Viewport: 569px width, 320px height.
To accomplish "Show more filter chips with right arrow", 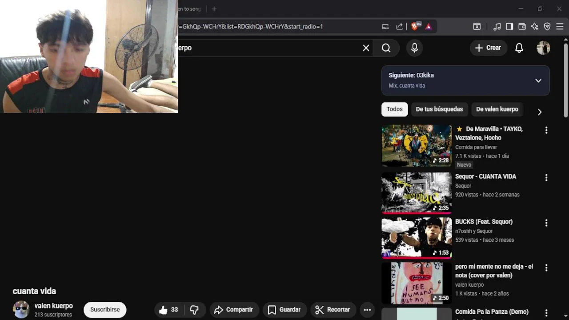I will (x=540, y=112).
